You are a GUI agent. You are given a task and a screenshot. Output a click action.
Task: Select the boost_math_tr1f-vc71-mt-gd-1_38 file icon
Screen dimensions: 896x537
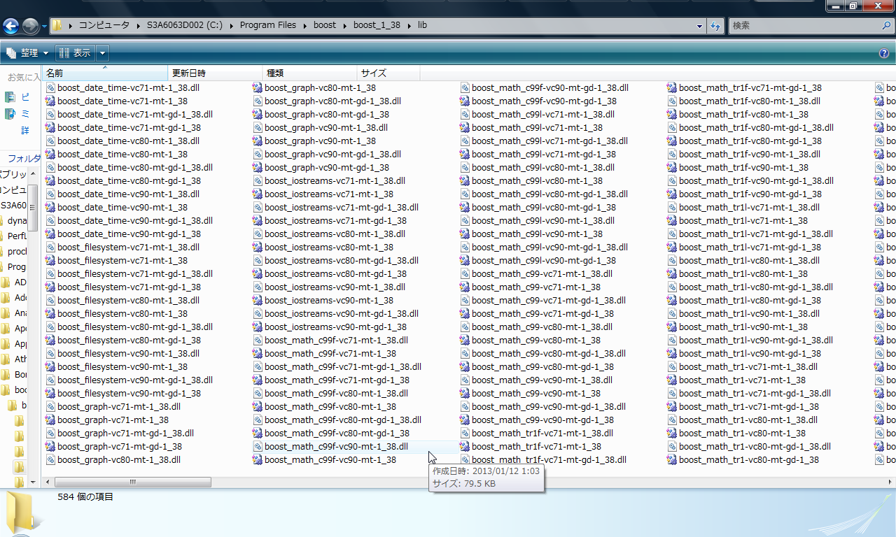click(672, 88)
